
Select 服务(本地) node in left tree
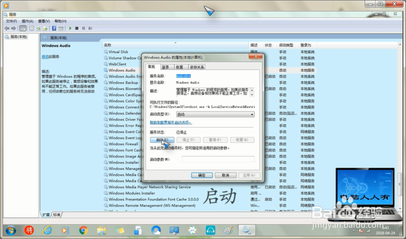coord(19,37)
